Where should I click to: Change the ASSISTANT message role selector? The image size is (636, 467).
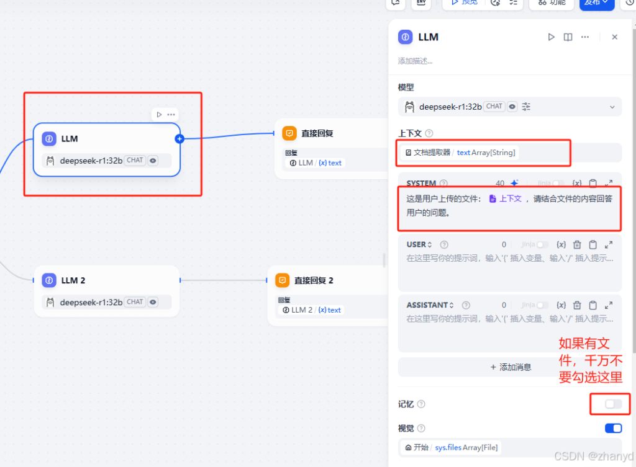(430, 305)
